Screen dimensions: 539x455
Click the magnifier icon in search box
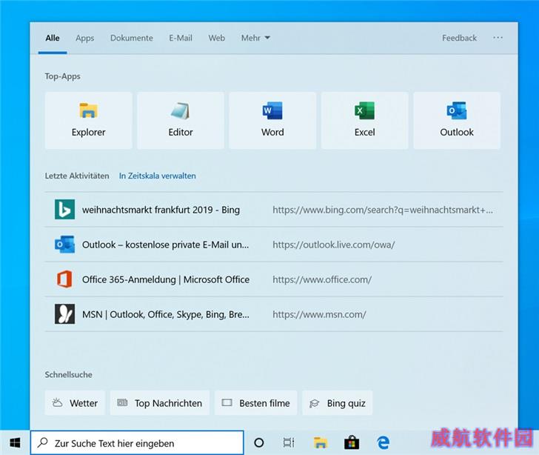point(43,442)
